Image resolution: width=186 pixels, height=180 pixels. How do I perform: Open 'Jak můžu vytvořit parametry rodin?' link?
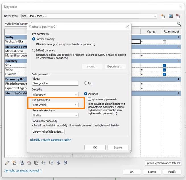[50, 140]
